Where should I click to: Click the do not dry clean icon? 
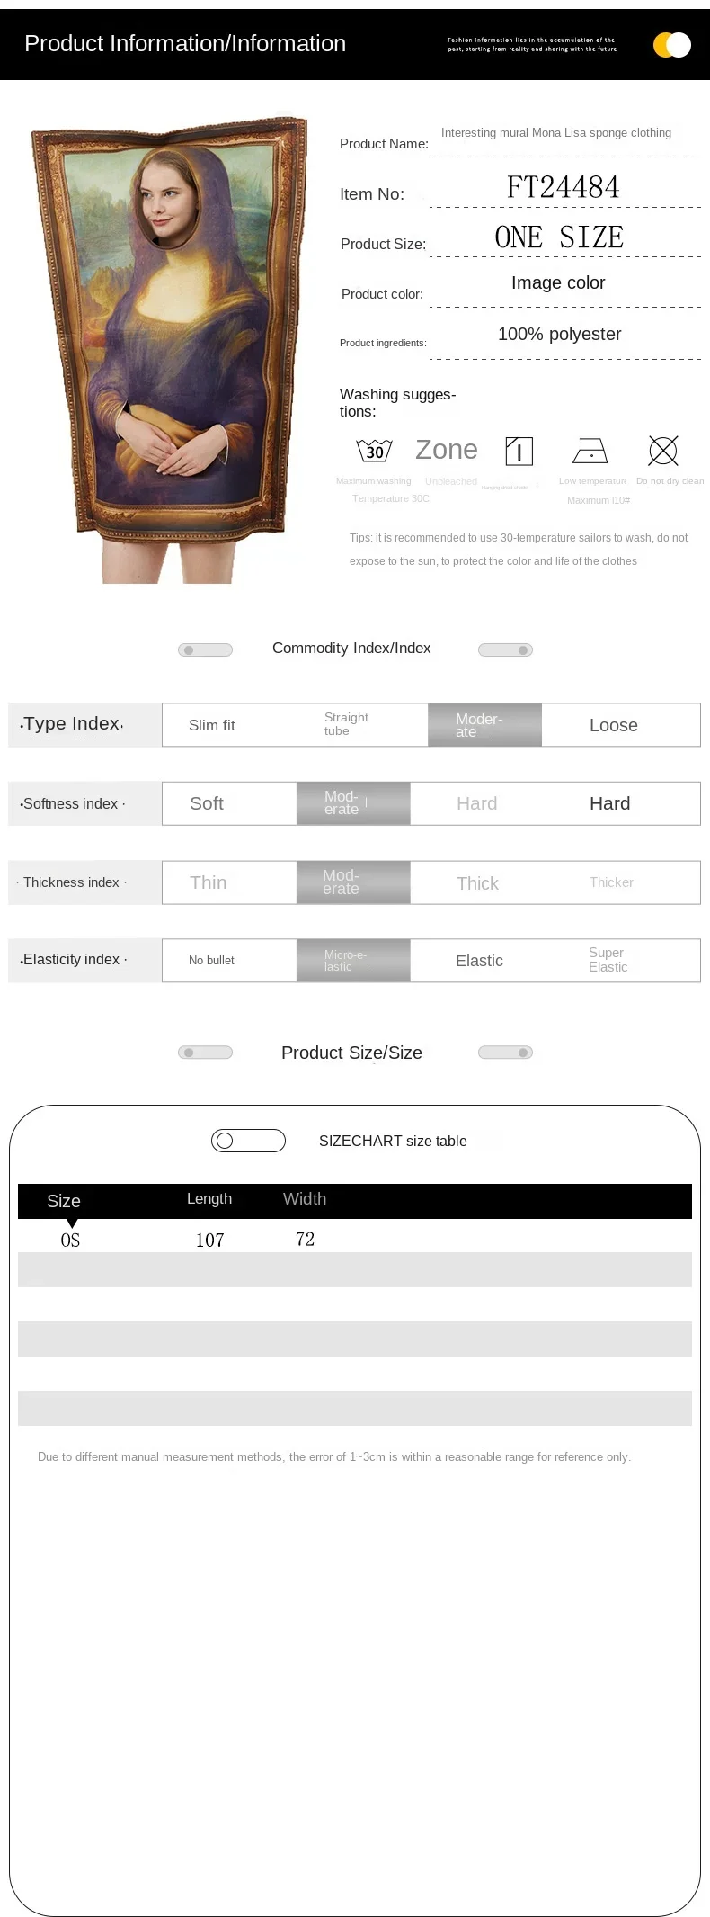tap(663, 450)
